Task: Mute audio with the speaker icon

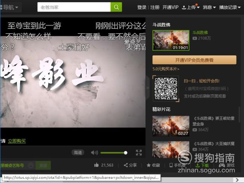Action: [94, 153]
